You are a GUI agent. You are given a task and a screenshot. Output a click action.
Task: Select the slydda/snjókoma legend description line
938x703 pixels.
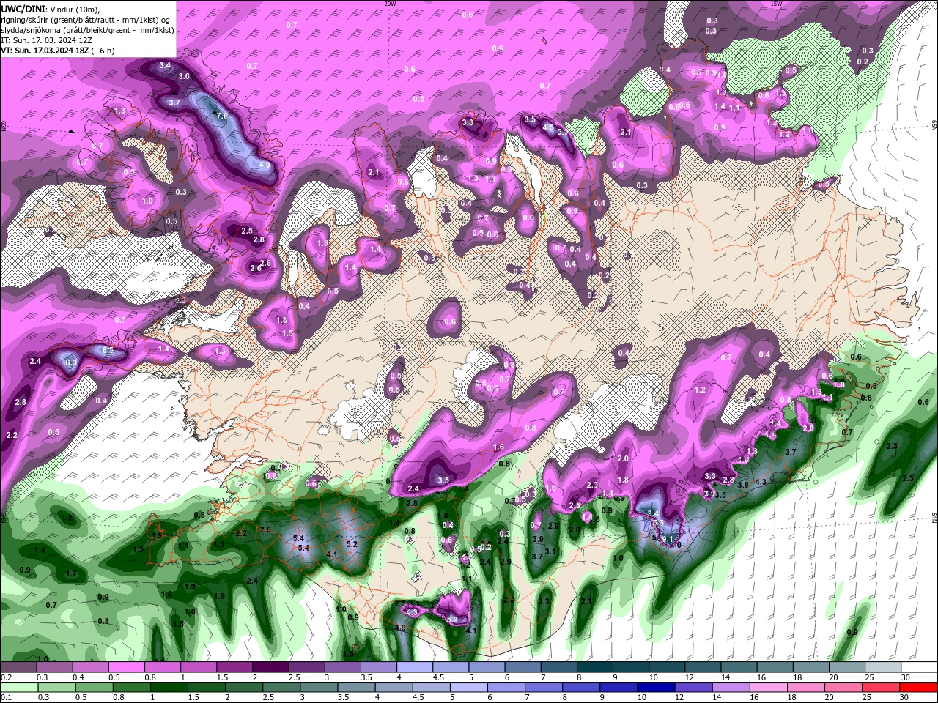pos(87,30)
